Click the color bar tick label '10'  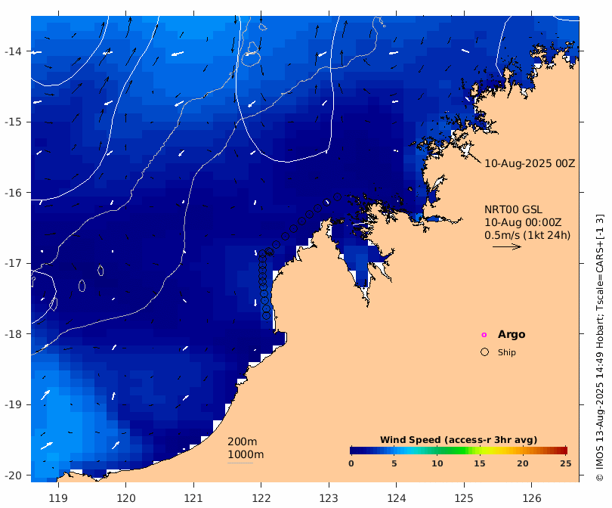[x=437, y=463]
